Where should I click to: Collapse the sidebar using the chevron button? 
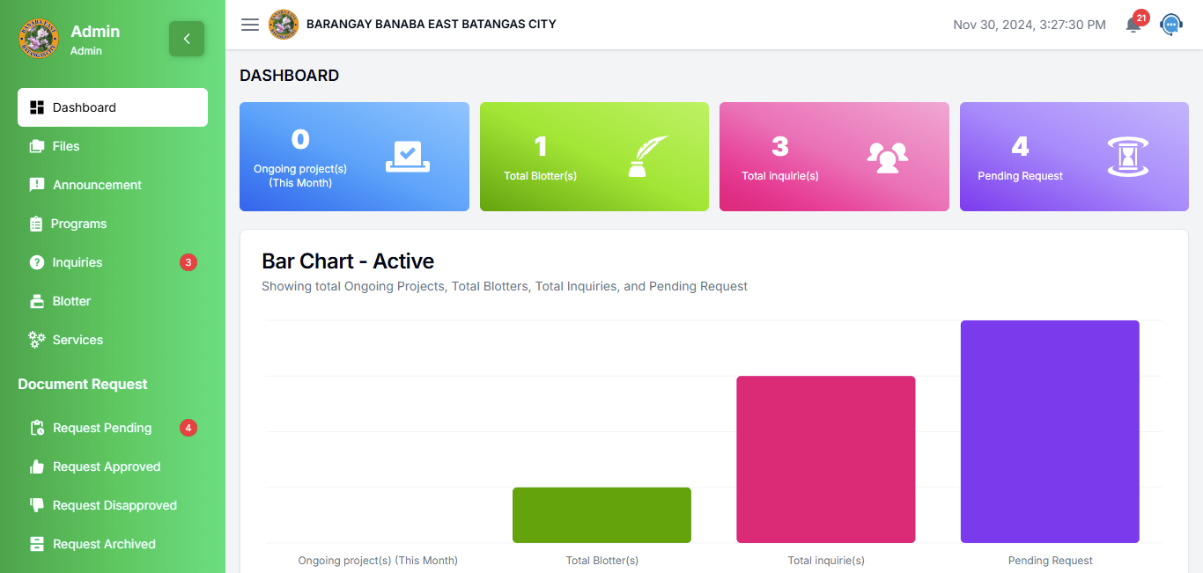click(x=187, y=39)
